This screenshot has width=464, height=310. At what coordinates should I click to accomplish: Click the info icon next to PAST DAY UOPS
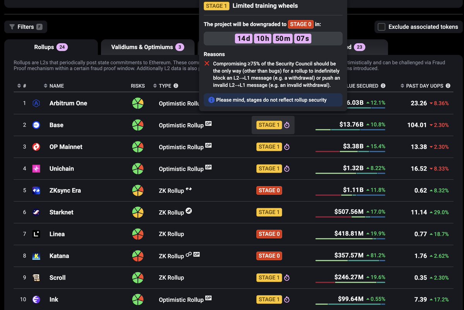coord(448,86)
